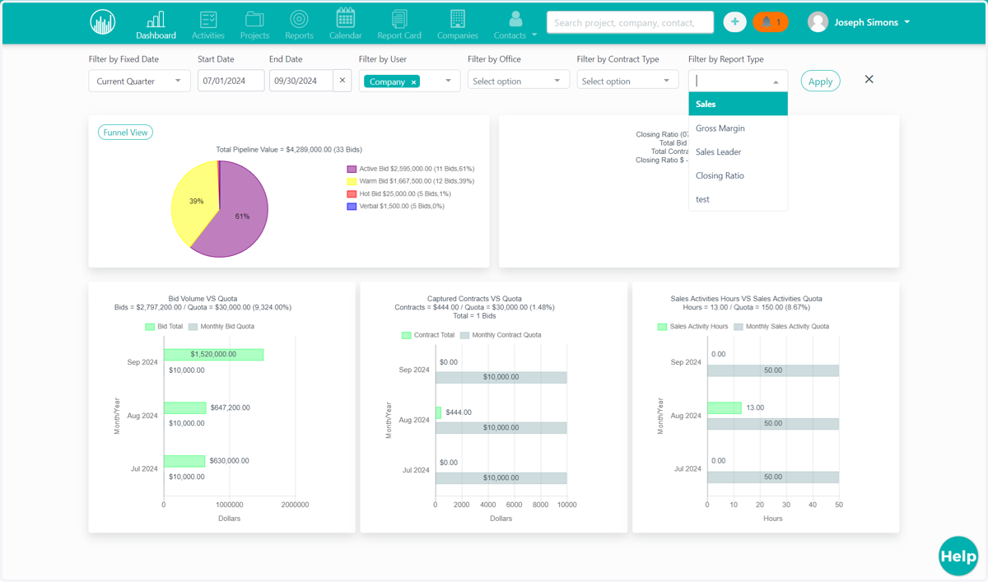This screenshot has width=988, height=582.
Task: Select Sales report type option
Action: 738,104
